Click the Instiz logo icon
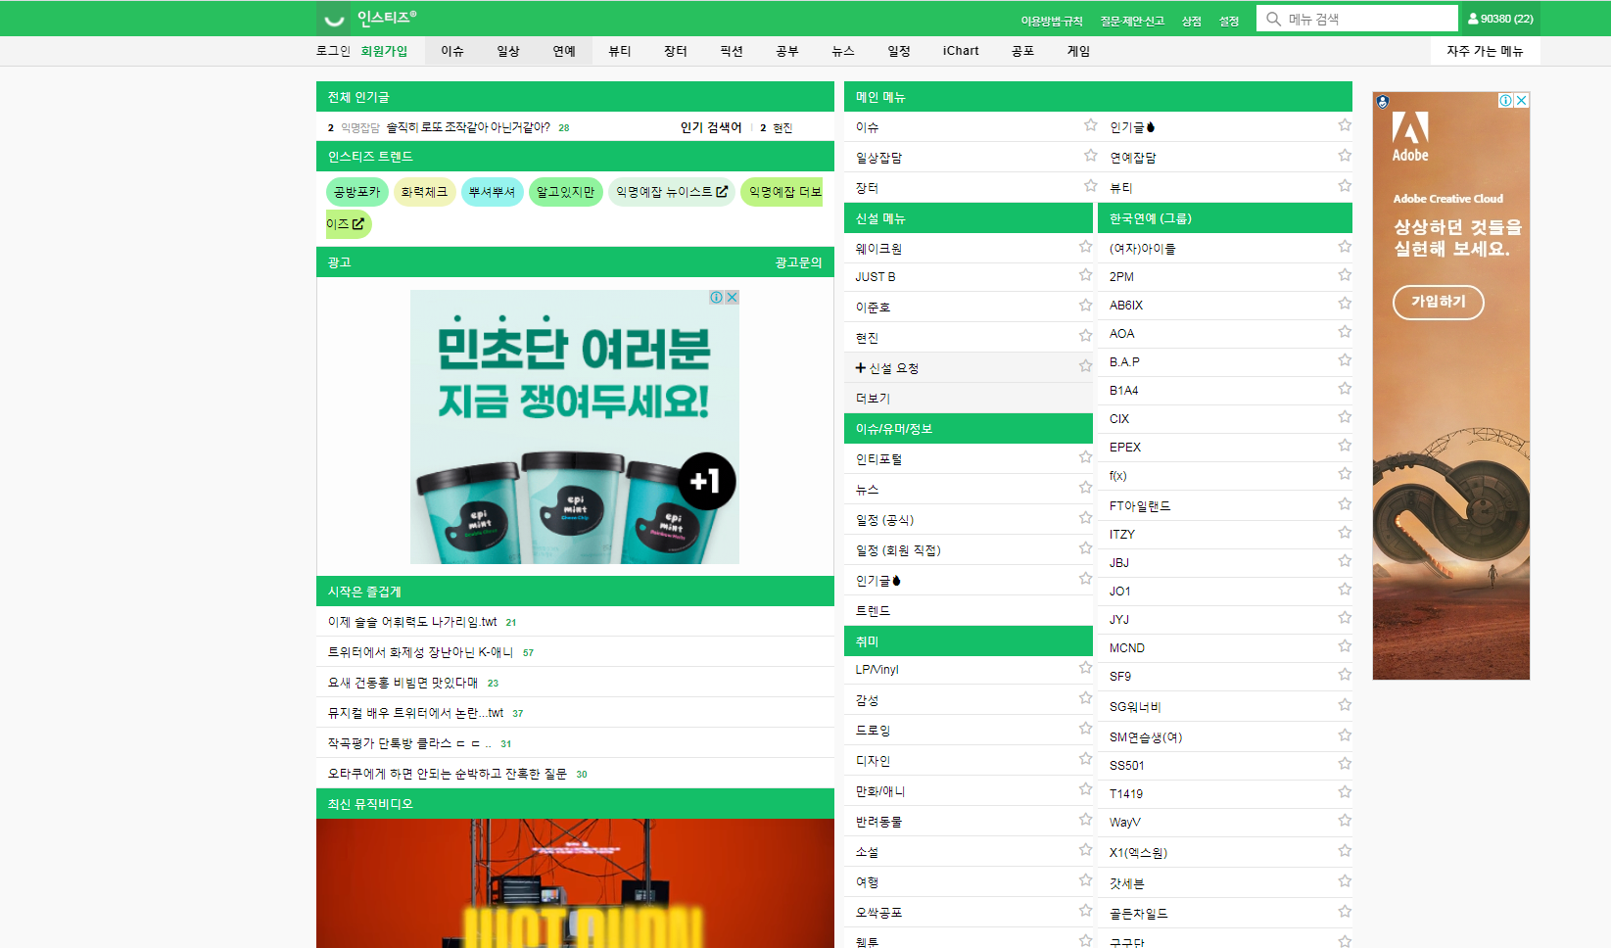The image size is (1611, 948). coord(334,19)
